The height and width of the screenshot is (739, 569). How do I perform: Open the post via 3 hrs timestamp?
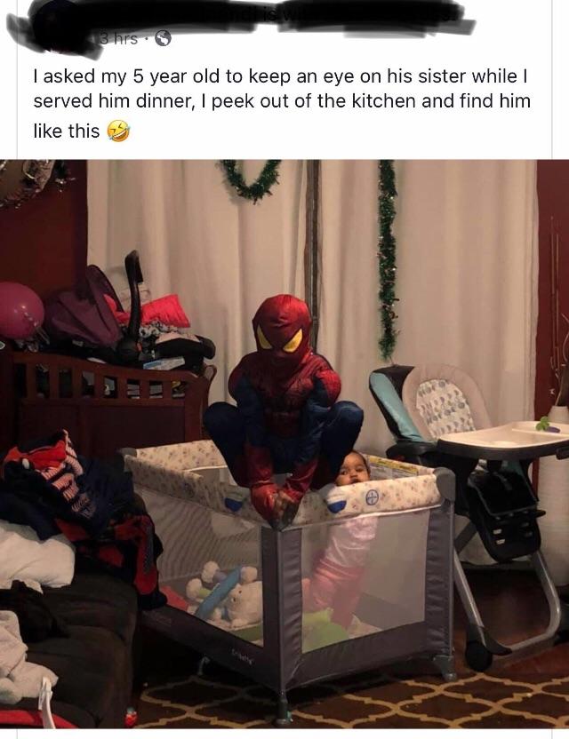coord(118,39)
